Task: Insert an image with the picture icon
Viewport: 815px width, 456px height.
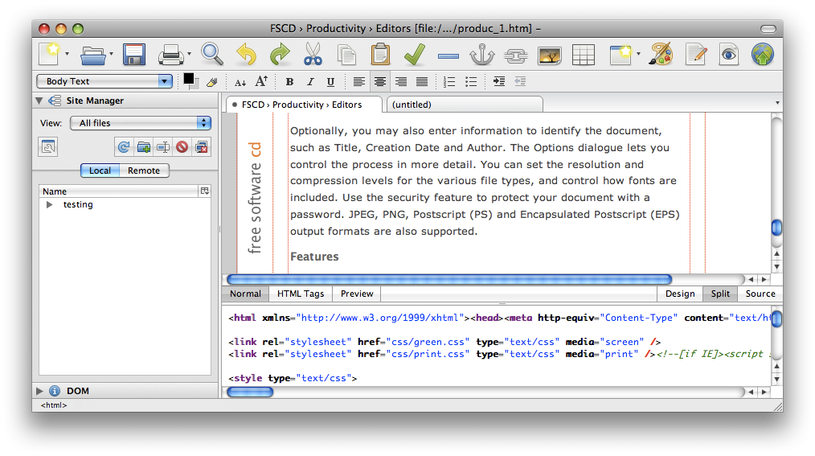Action: tap(550, 55)
